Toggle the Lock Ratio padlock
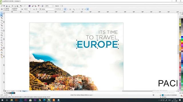The height and width of the screenshot is (102, 183). pos(22,9)
